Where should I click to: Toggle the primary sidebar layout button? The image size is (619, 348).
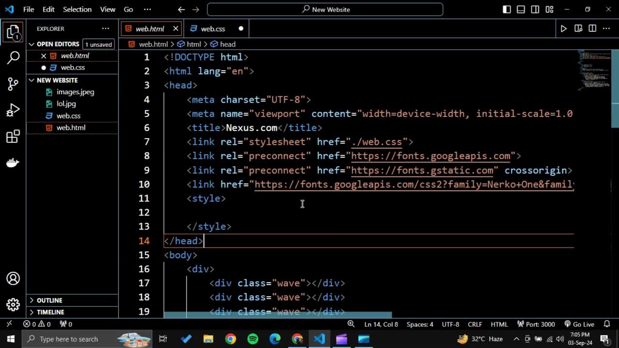click(507, 10)
